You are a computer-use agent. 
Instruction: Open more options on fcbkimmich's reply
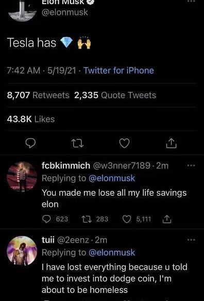pyautogui.click(x=191, y=165)
